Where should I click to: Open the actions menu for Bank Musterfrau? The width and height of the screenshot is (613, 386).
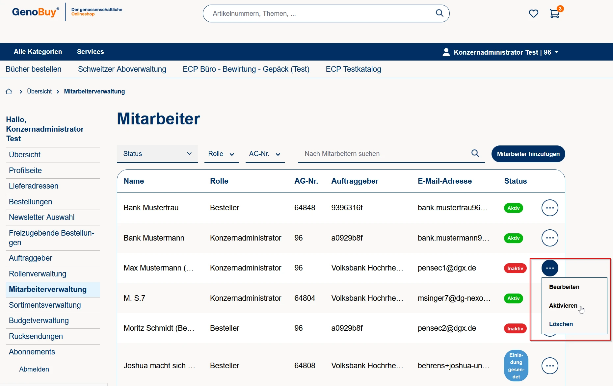[550, 208]
